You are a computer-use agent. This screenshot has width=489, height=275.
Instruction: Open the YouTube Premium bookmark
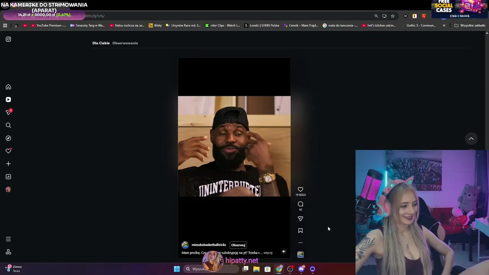point(48,26)
